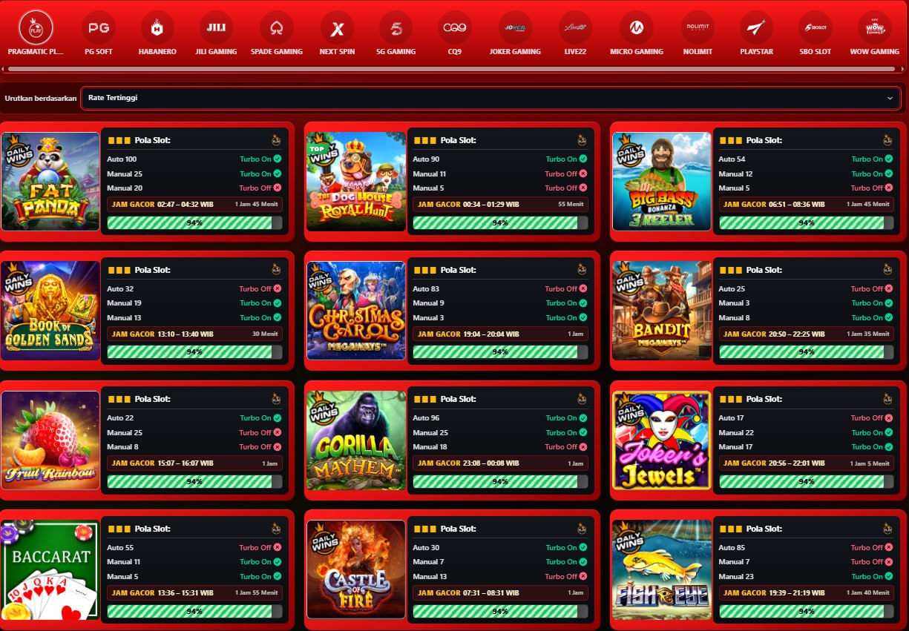Click 'Pola Slot:' heading on Castle of Fire card
The image size is (909, 631).
pyautogui.click(x=459, y=529)
